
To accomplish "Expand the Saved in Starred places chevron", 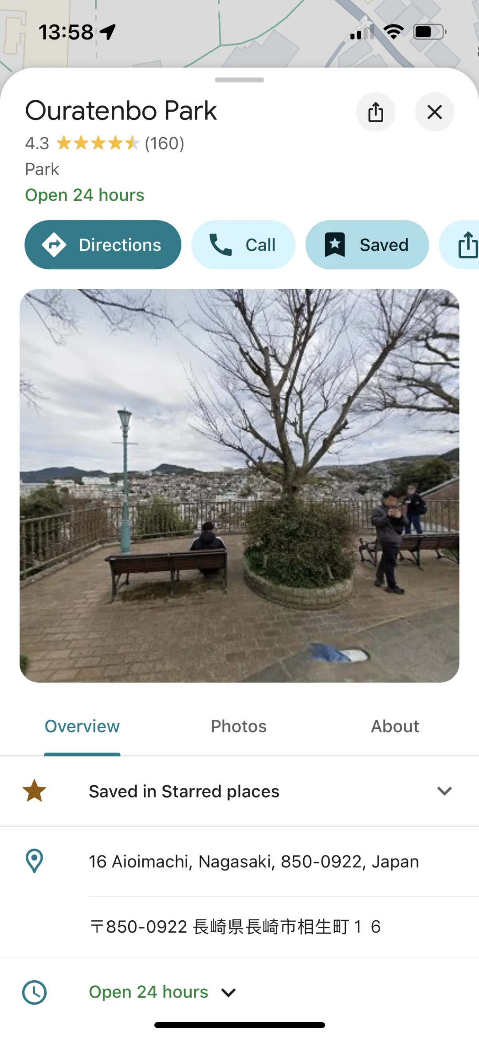I will (444, 791).
